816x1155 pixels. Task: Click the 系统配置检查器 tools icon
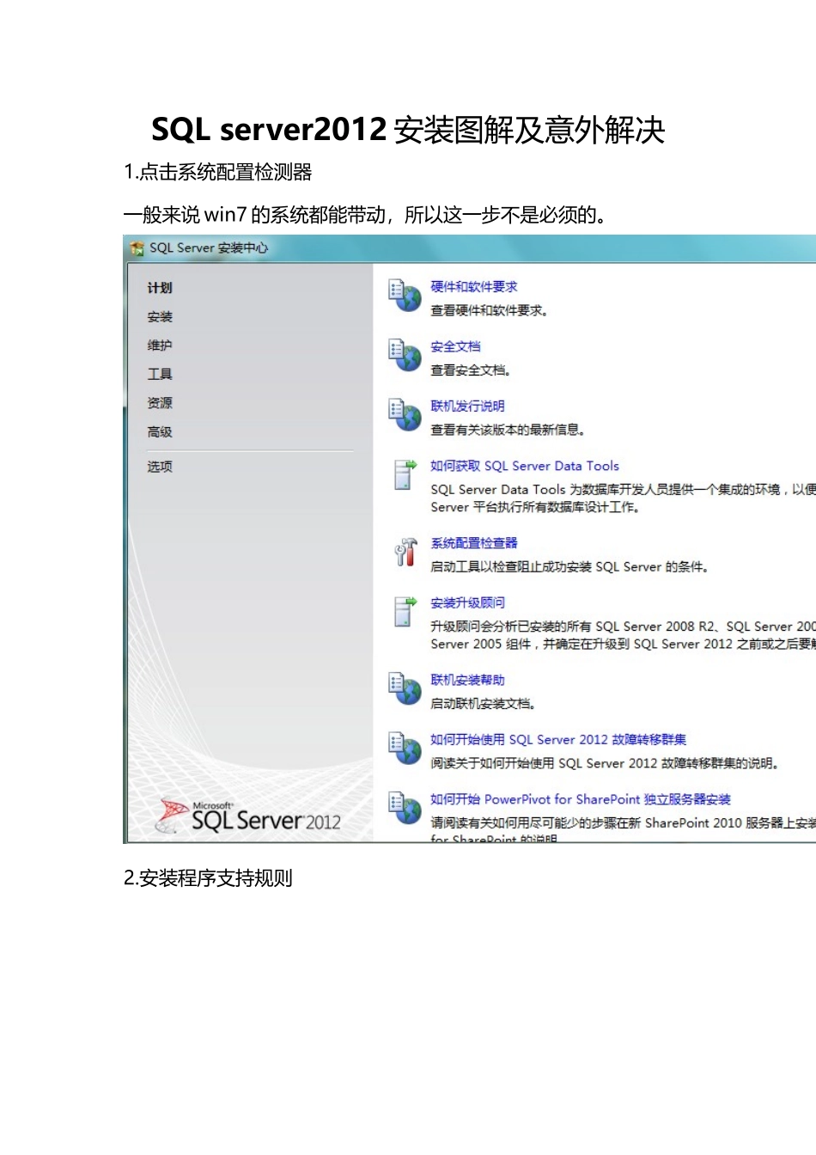(405, 552)
